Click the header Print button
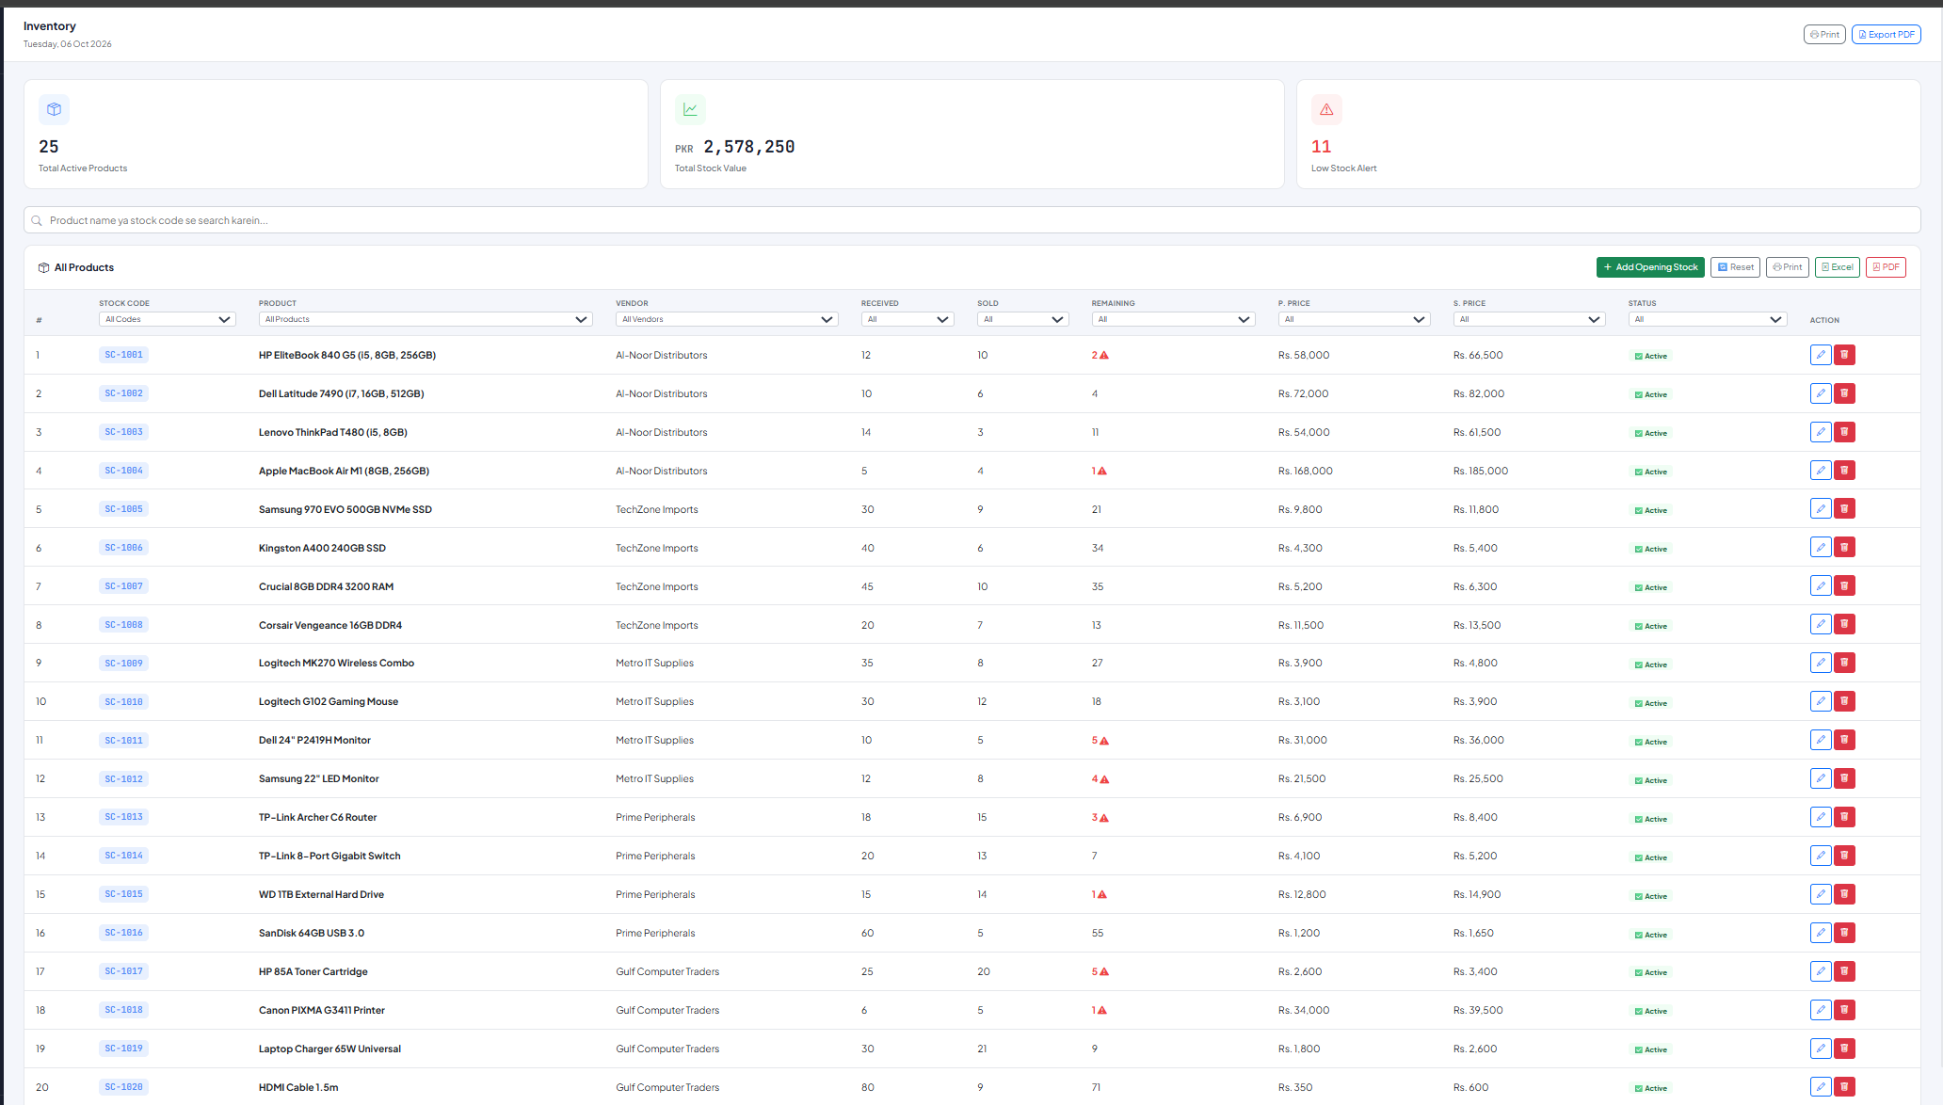 click(1824, 35)
